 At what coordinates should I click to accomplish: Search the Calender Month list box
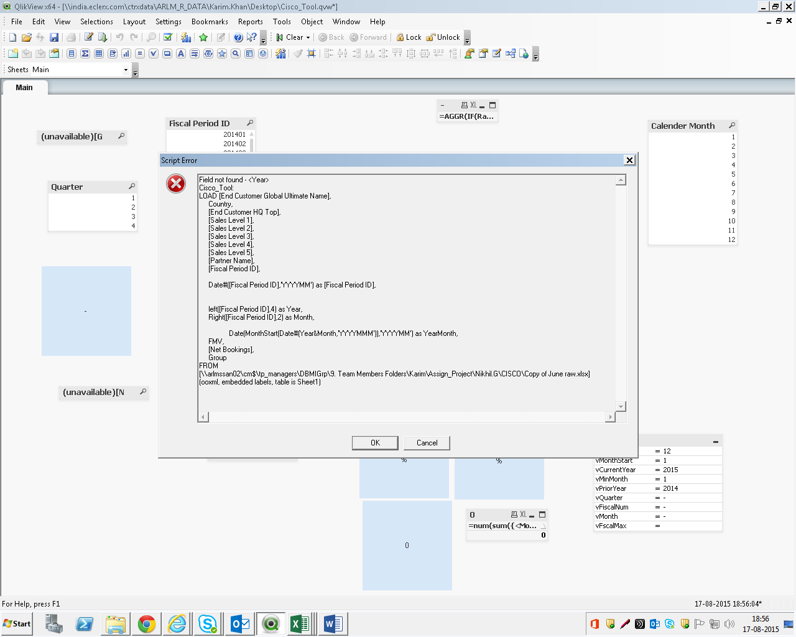pos(732,126)
